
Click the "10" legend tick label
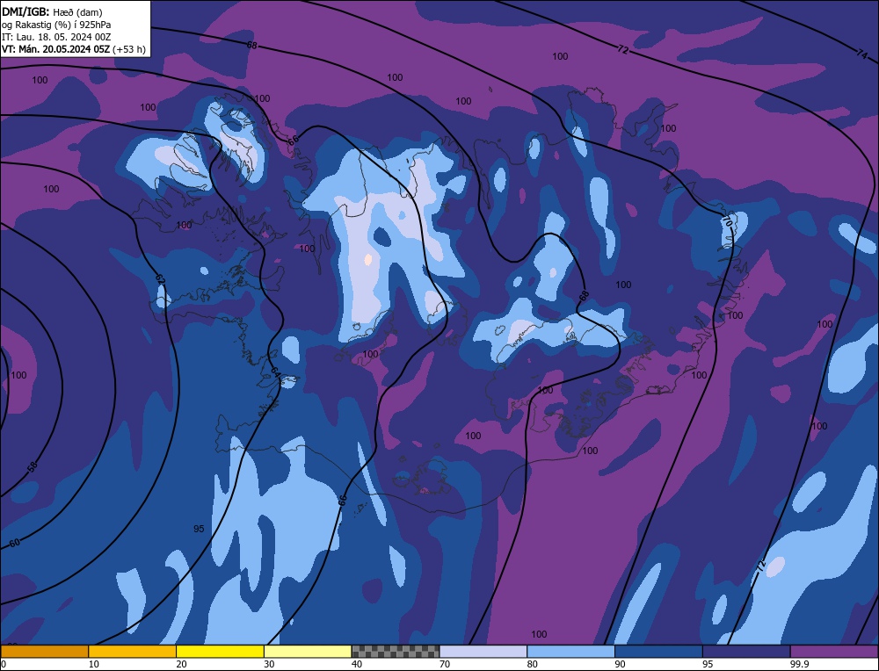[93, 664]
